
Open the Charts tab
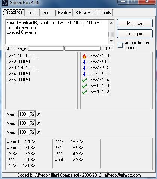105,13
